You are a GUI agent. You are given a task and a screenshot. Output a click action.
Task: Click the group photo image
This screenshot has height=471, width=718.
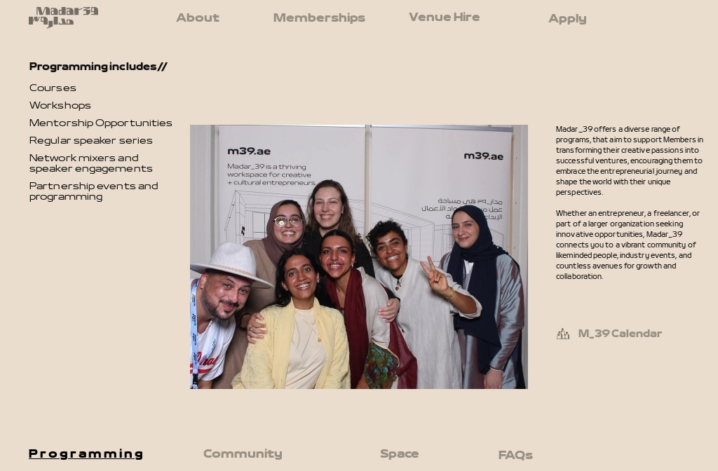pos(359,257)
